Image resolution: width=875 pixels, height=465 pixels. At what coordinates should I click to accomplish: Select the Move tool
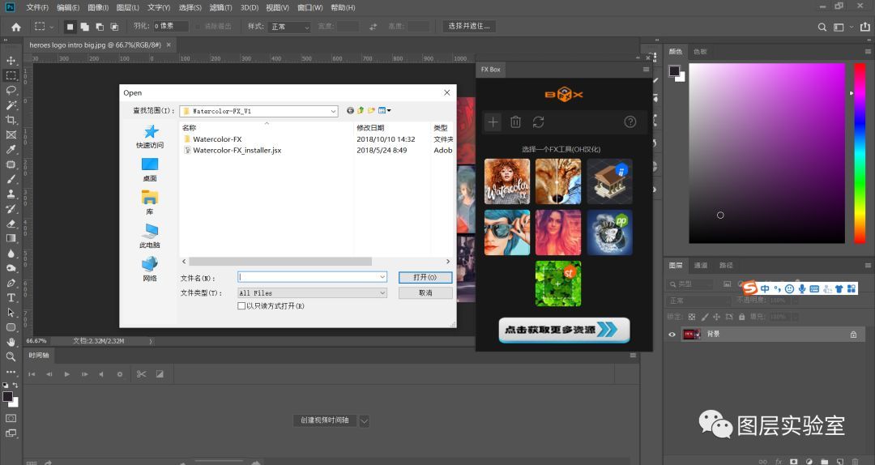pyautogui.click(x=11, y=61)
